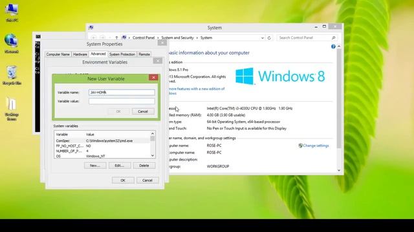414x232 pixels.
Task: Expand the address bar history dropdown
Action: [x=262, y=38]
